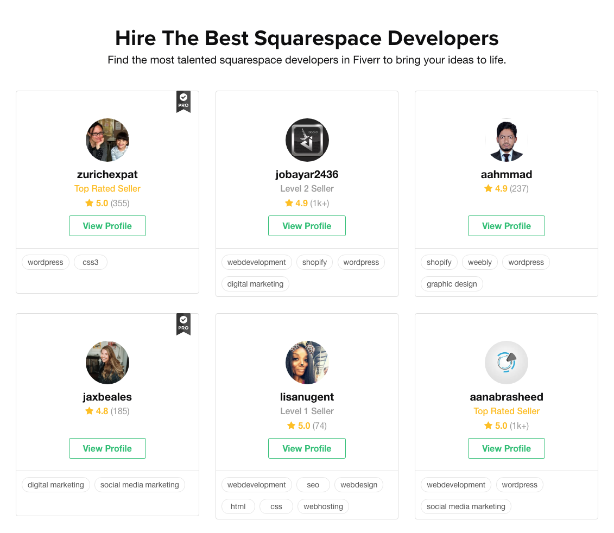Screen dimensions: 614x533
Task: Select the css tag under lisanugent
Action: [276, 506]
